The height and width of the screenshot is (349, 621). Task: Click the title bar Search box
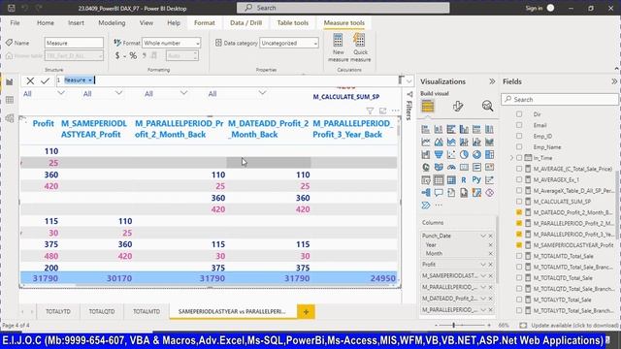coord(343,8)
